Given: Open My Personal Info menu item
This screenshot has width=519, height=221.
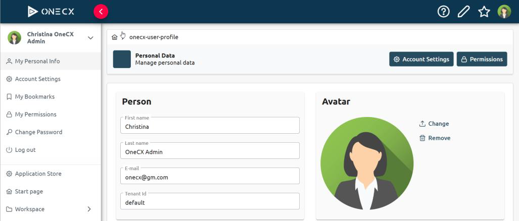Looking at the screenshot, I should pos(37,61).
